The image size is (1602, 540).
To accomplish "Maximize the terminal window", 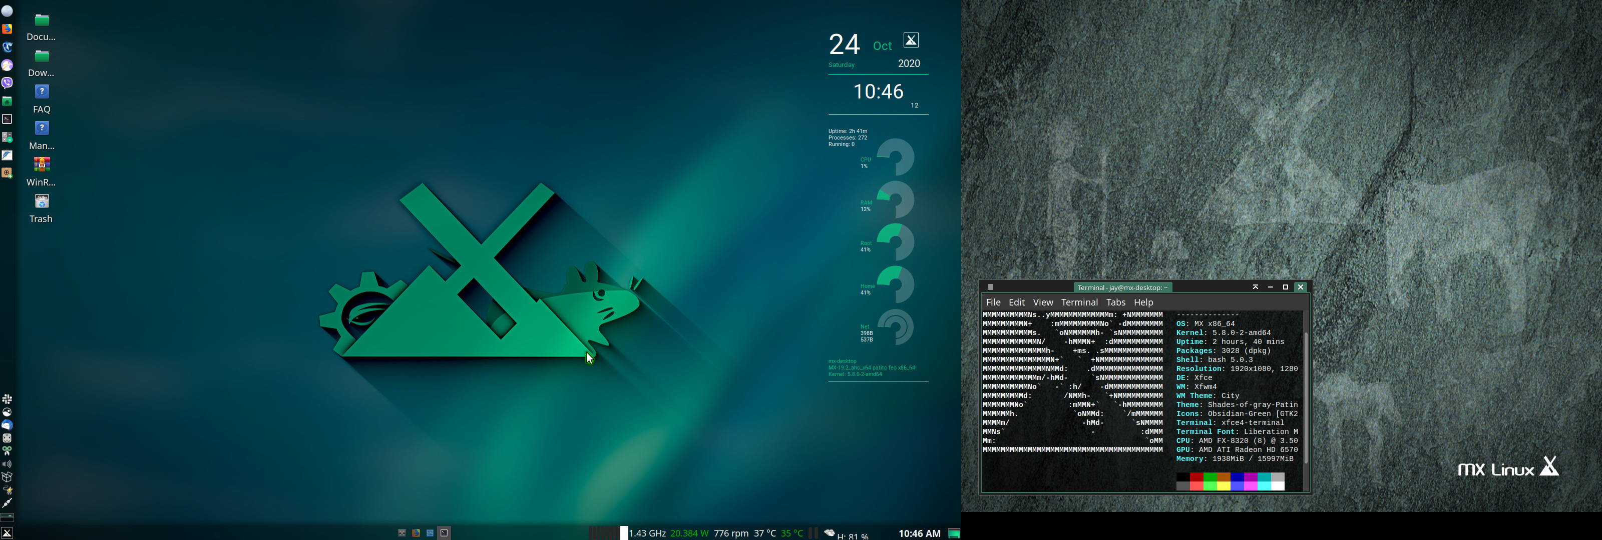I will 1285,287.
